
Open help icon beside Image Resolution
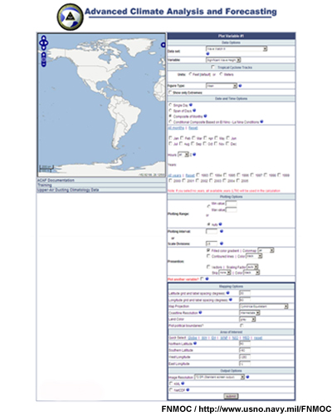pos(247,377)
